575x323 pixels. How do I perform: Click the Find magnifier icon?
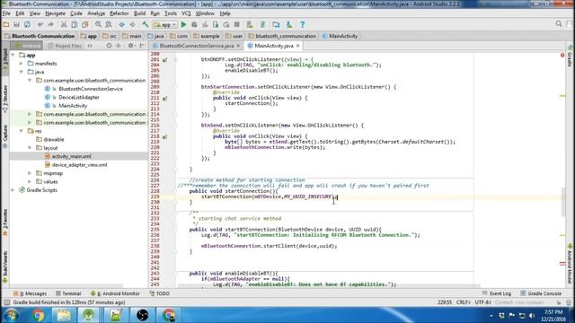click(x=98, y=24)
